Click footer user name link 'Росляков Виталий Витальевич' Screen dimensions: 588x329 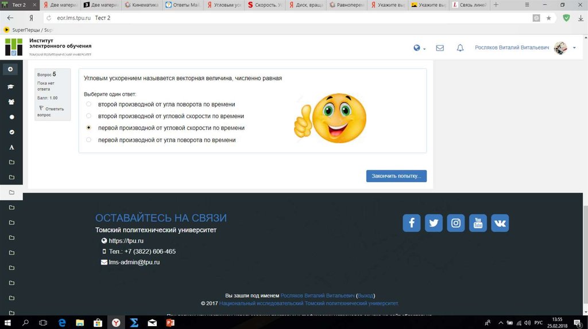(x=317, y=296)
